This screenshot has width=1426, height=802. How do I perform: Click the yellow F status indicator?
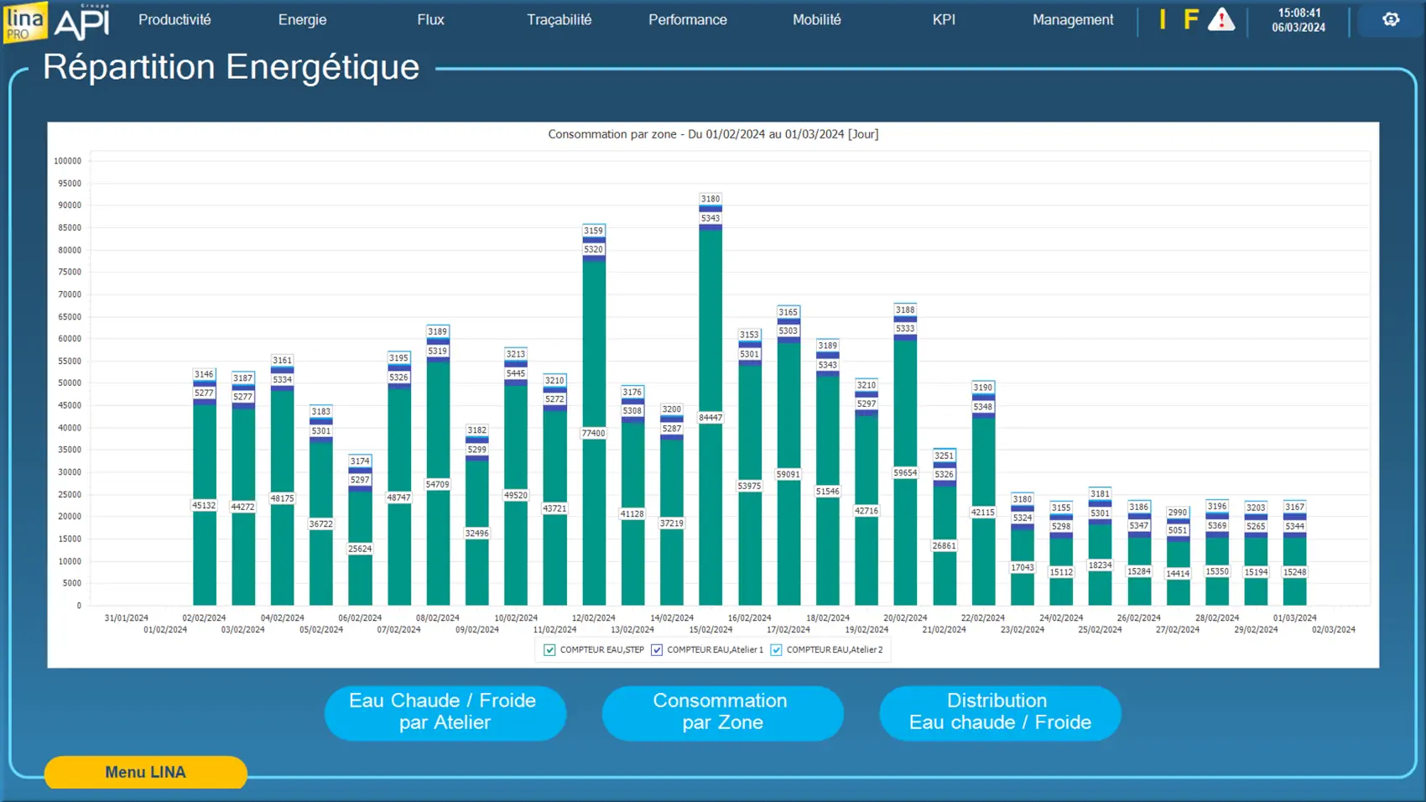[1190, 19]
